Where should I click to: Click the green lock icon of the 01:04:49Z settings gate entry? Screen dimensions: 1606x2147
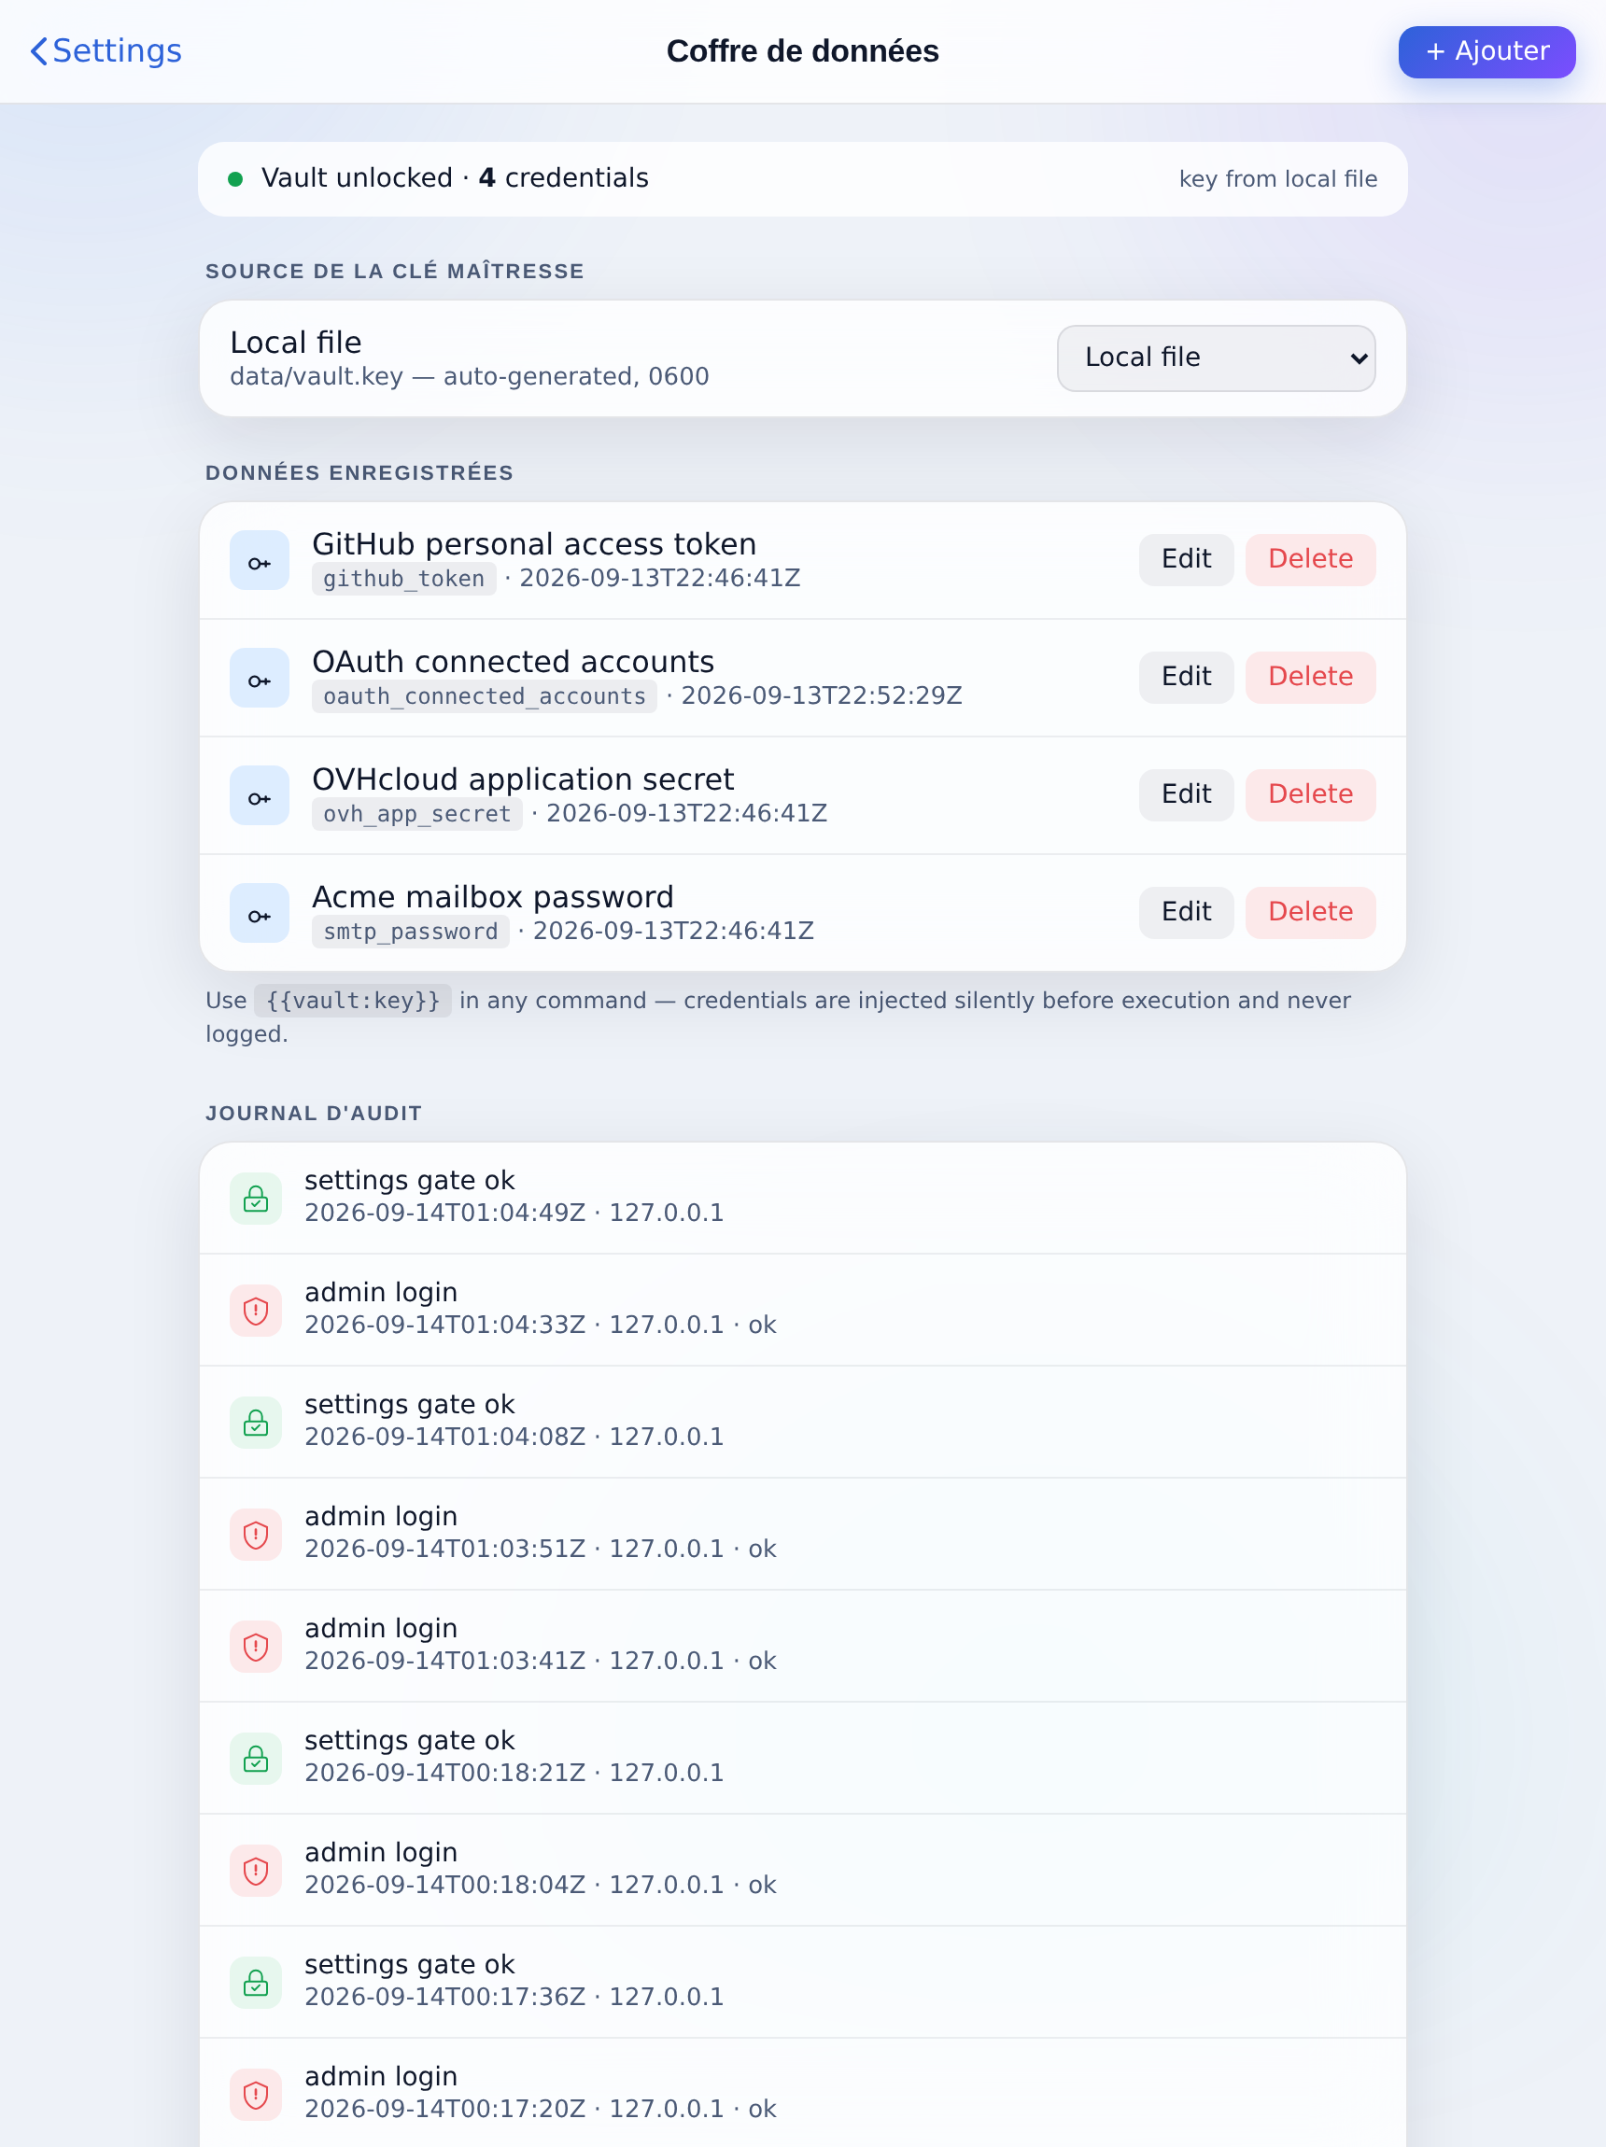(255, 1198)
